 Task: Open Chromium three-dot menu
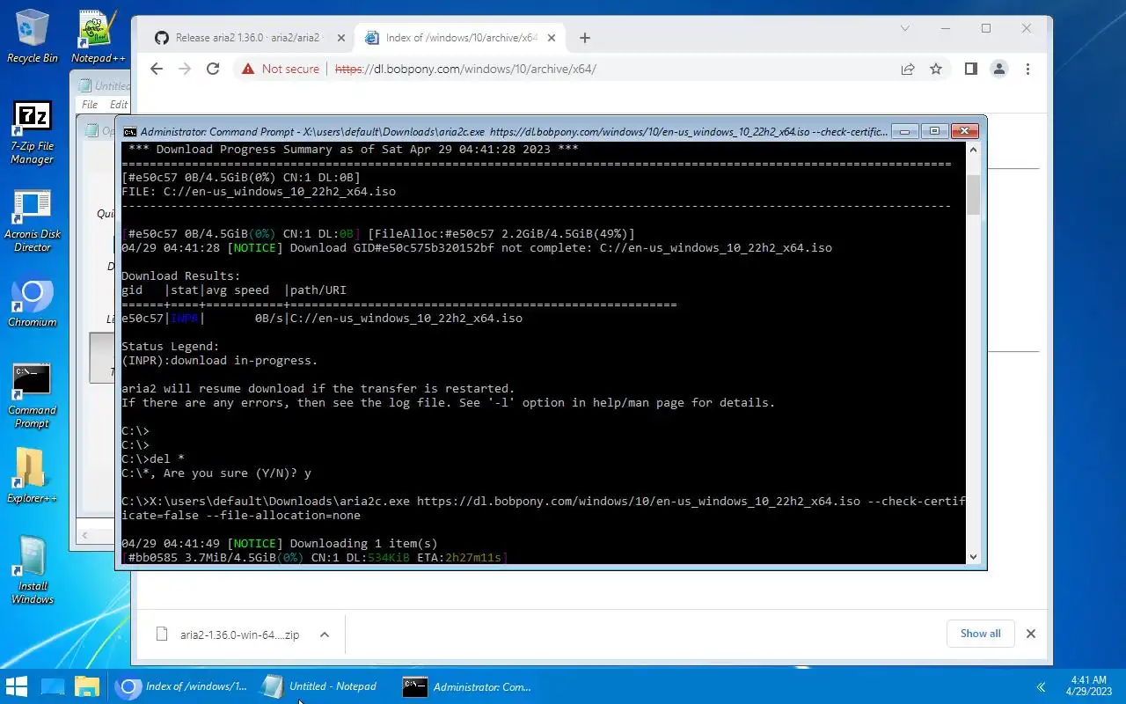(1027, 69)
